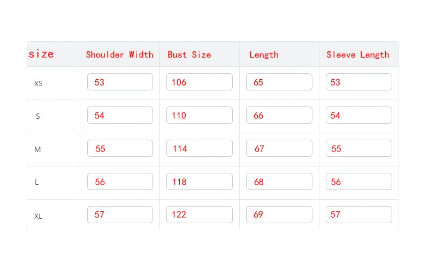This screenshot has height=266, width=428.
Task: Focus the M Bust Size field showing 114
Action: coord(200,148)
